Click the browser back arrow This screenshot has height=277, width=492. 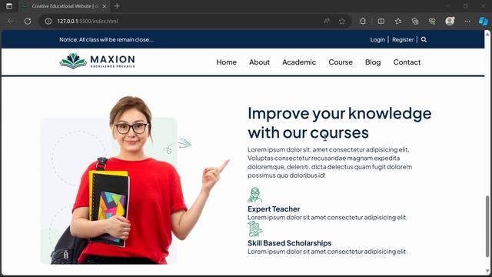(11, 21)
